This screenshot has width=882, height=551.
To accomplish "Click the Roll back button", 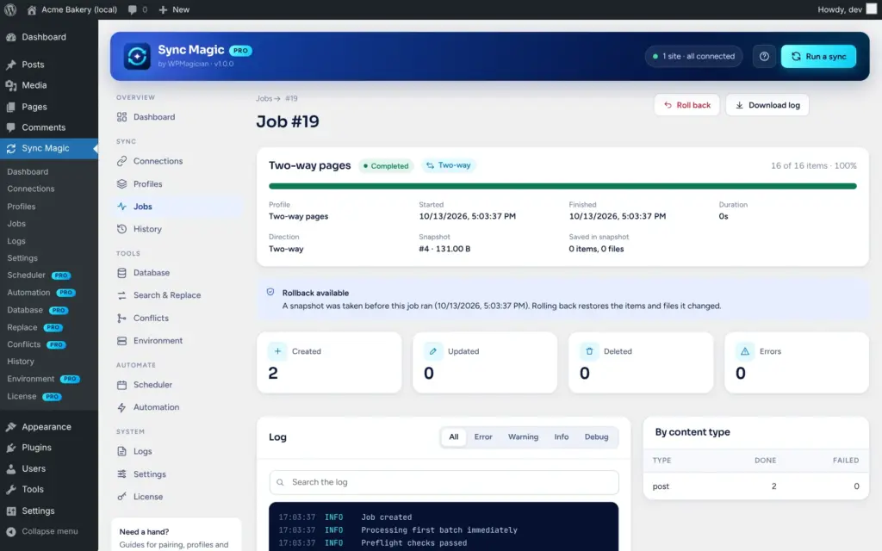I will tap(686, 105).
